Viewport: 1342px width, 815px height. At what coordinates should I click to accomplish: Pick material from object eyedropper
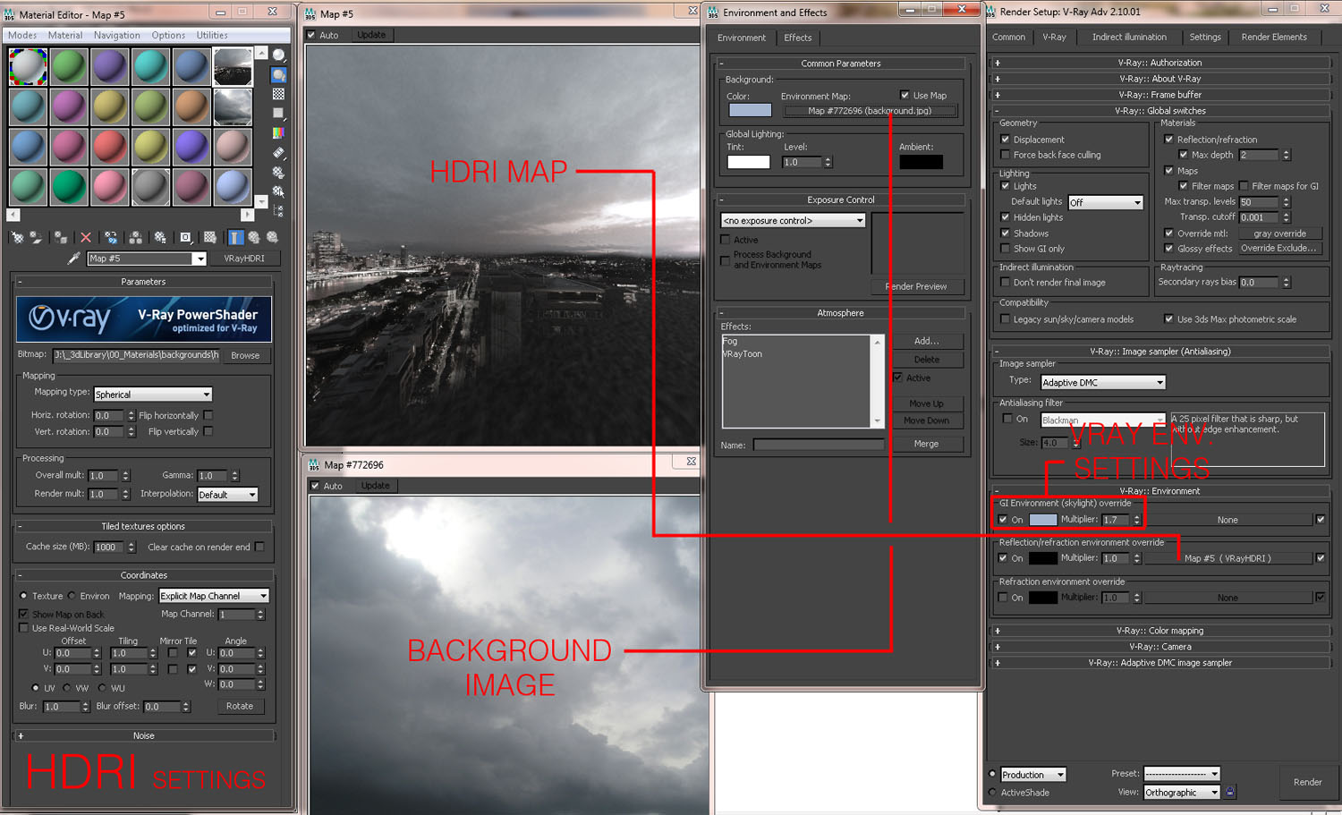(x=74, y=259)
